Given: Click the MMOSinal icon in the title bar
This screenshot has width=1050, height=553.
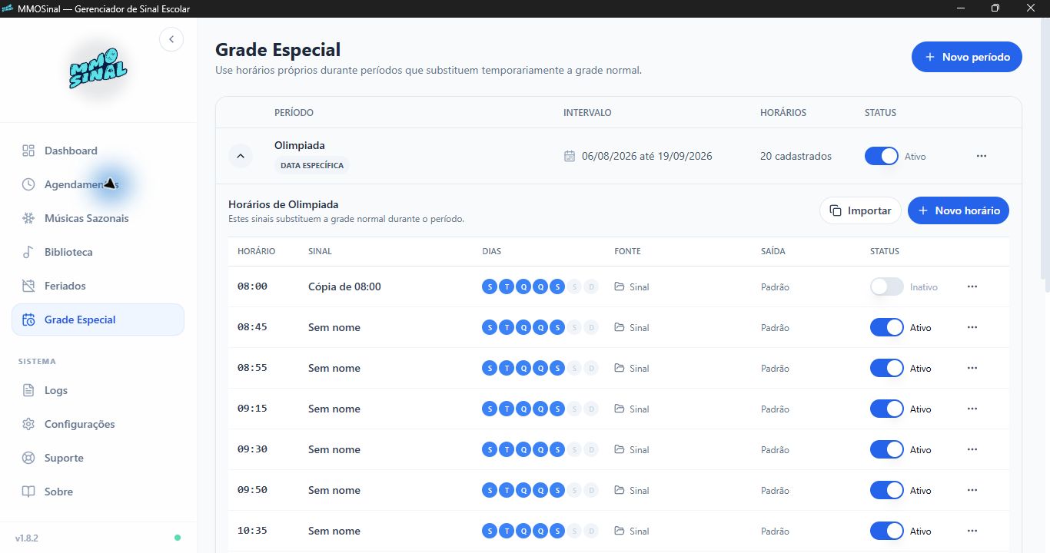Looking at the screenshot, I should click(8, 8).
